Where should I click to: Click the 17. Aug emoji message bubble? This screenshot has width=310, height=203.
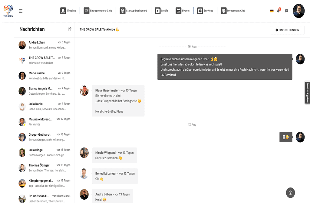click(x=286, y=137)
